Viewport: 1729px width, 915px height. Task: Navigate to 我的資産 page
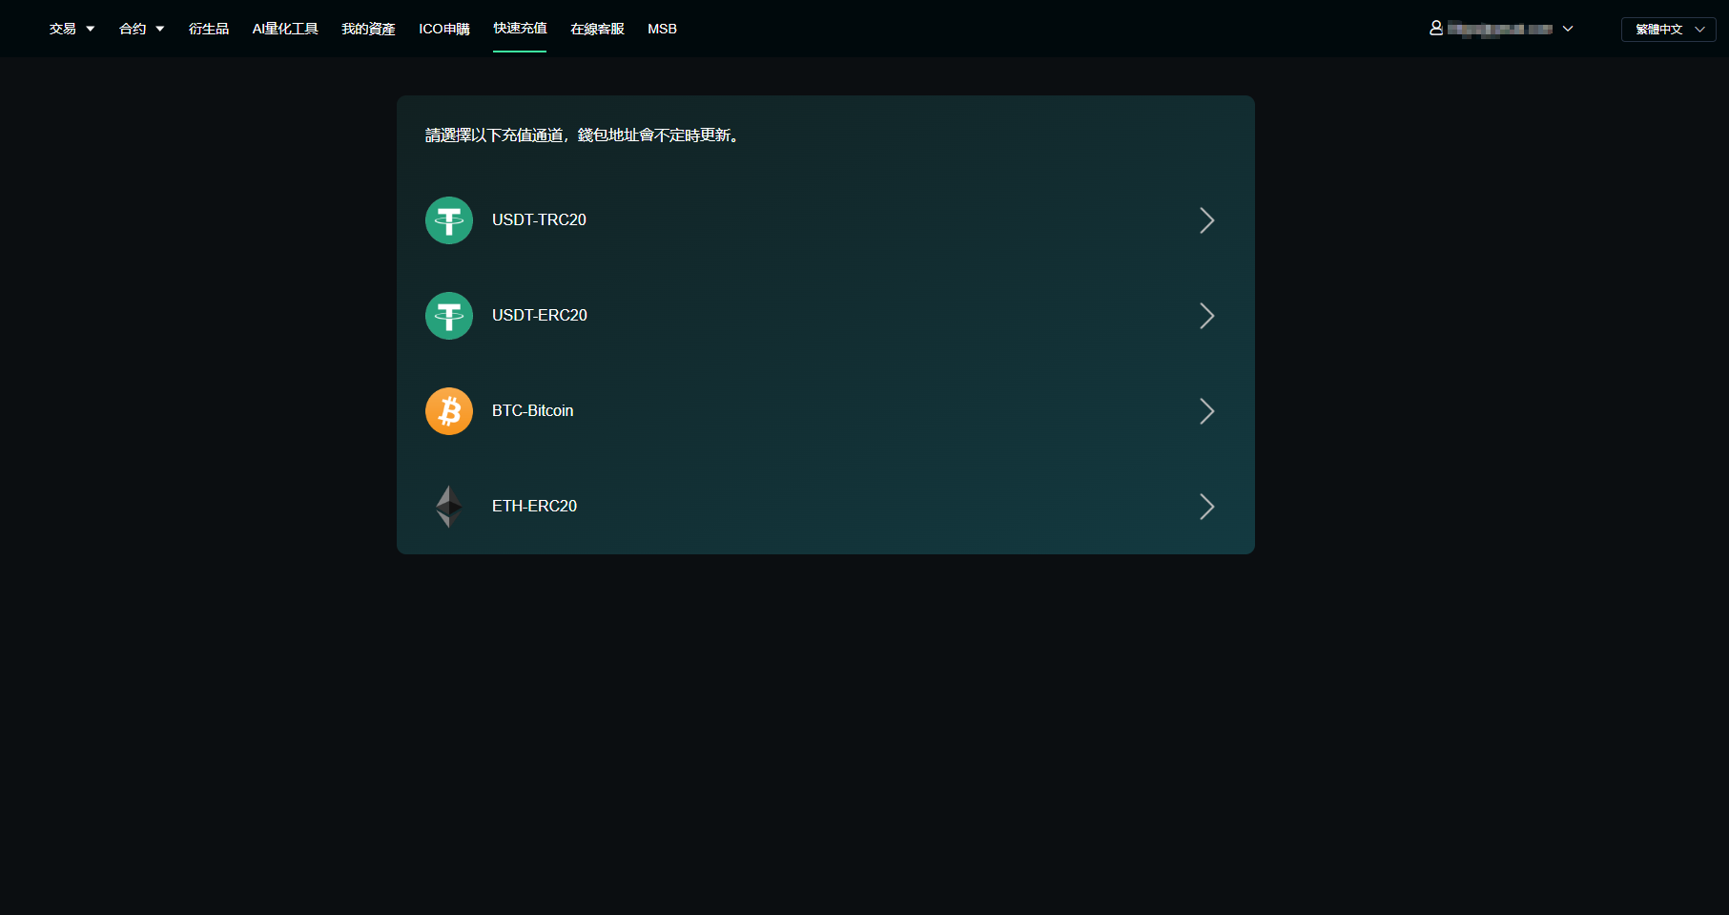368,29
